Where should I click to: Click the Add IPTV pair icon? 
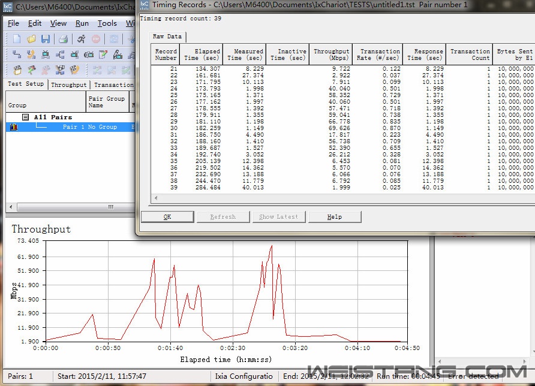[89, 54]
